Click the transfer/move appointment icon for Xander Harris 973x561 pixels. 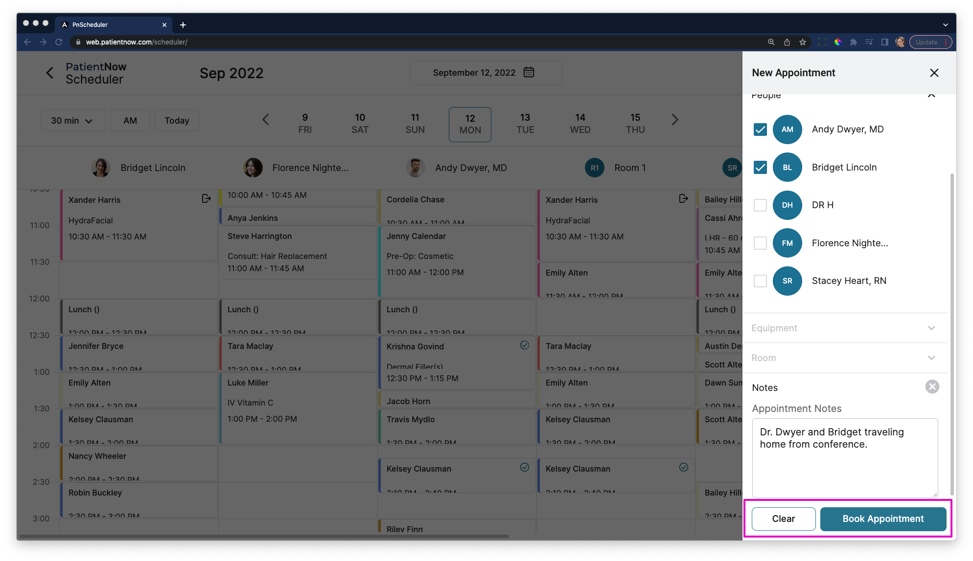coord(206,198)
